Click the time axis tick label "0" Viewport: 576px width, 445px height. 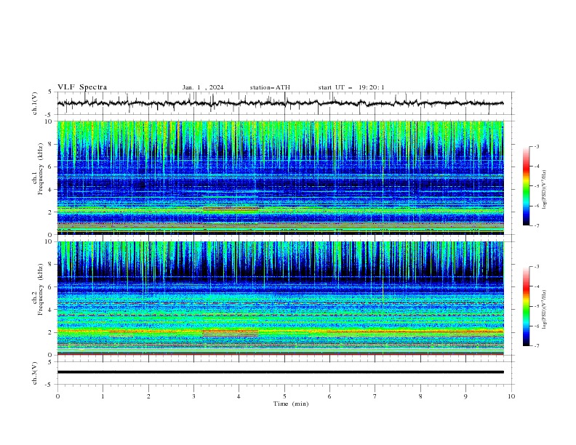[x=57, y=396]
